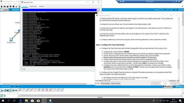Screen dimensions: 184x103
Task: Select the Miscellaneous category icon
Action: (14, 90)
